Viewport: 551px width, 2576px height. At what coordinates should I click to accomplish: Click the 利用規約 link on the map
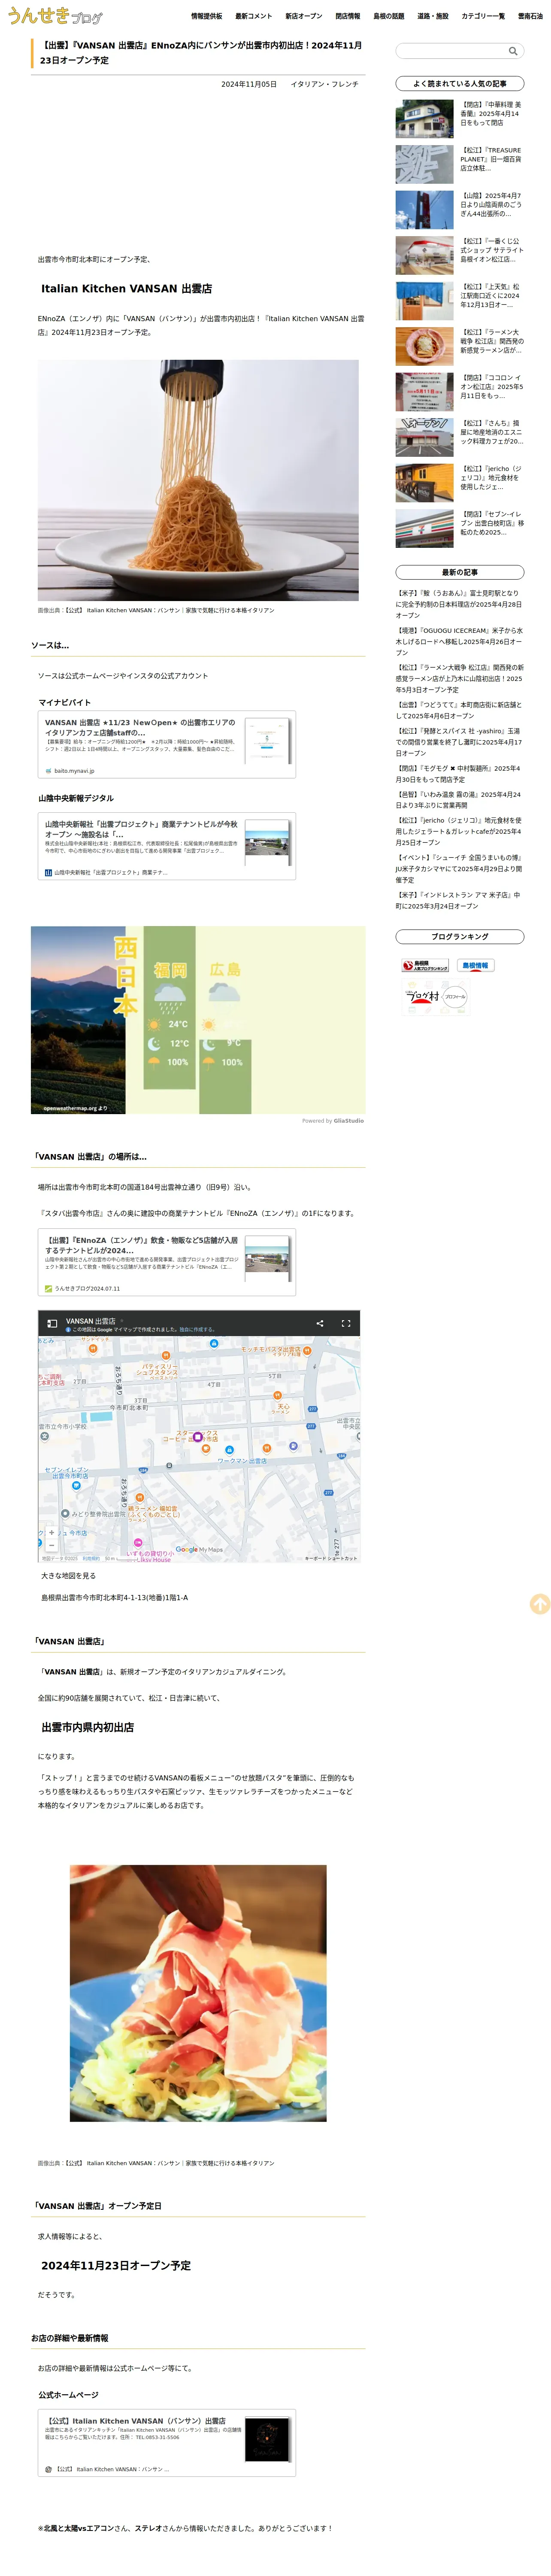pos(90,1558)
